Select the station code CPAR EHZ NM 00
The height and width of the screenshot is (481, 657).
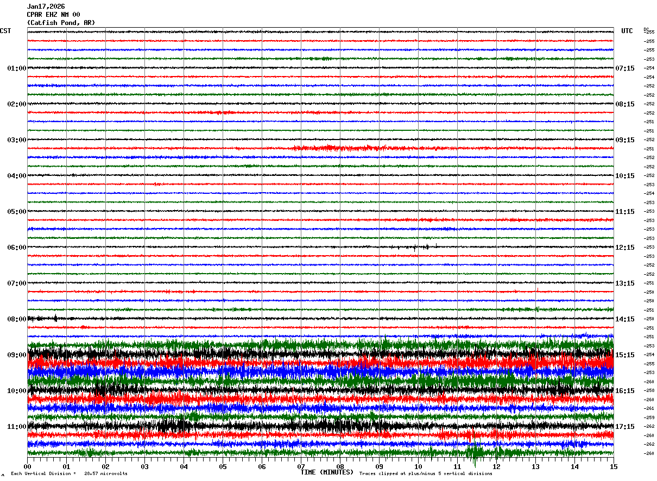tap(53, 15)
